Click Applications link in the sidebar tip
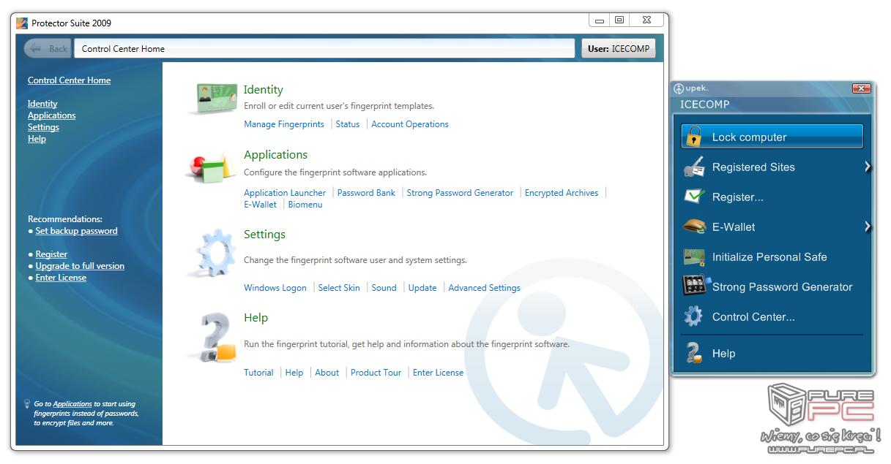Screen dimensions: 891x464 (72, 403)
